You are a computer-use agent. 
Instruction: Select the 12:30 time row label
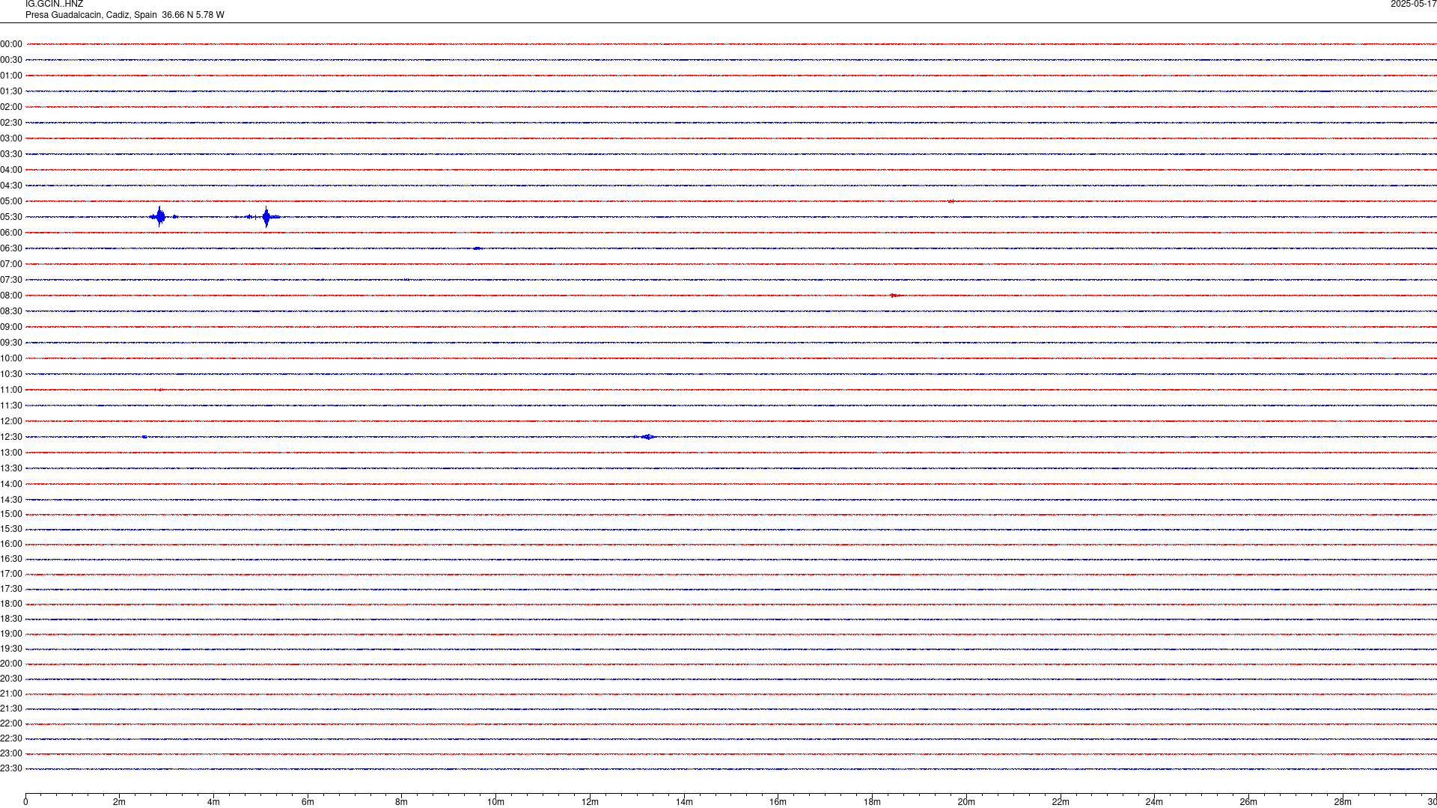[11, 437]
